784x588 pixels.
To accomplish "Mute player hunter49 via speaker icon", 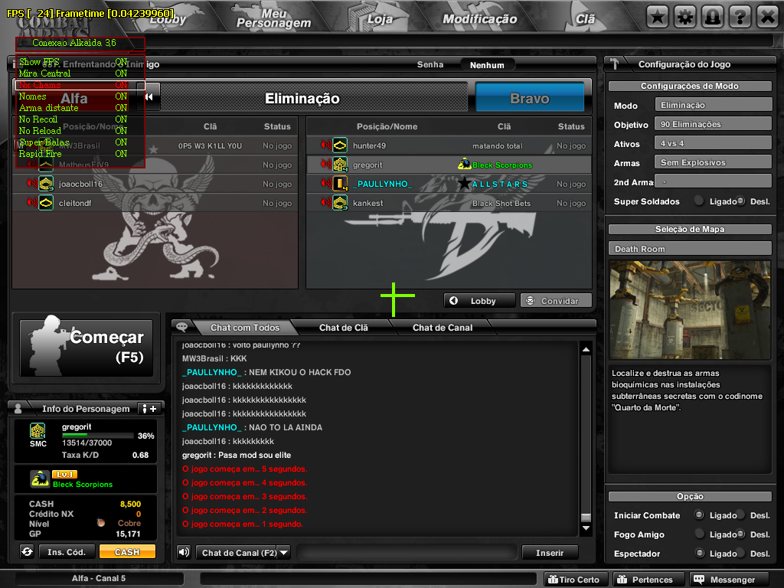I will 325,145.
